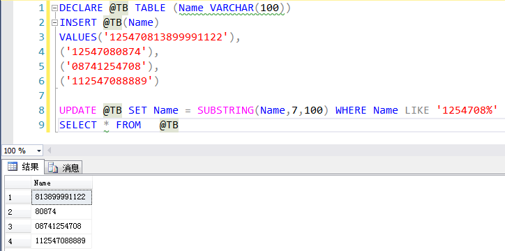Open the 100 % zoom dropdown
Viewport: 505px width, 251px height.
[22, 151]
